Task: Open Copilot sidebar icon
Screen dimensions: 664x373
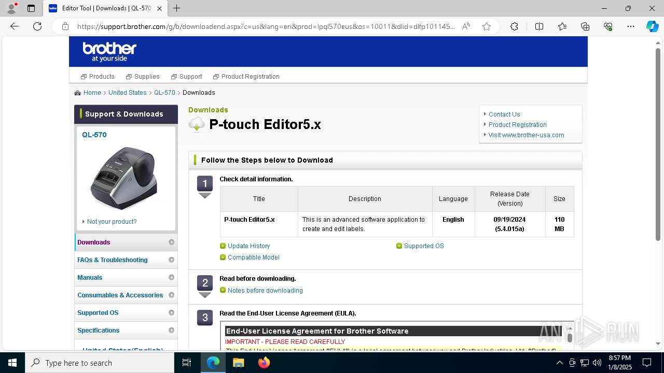Action: (x=652, y=26)
